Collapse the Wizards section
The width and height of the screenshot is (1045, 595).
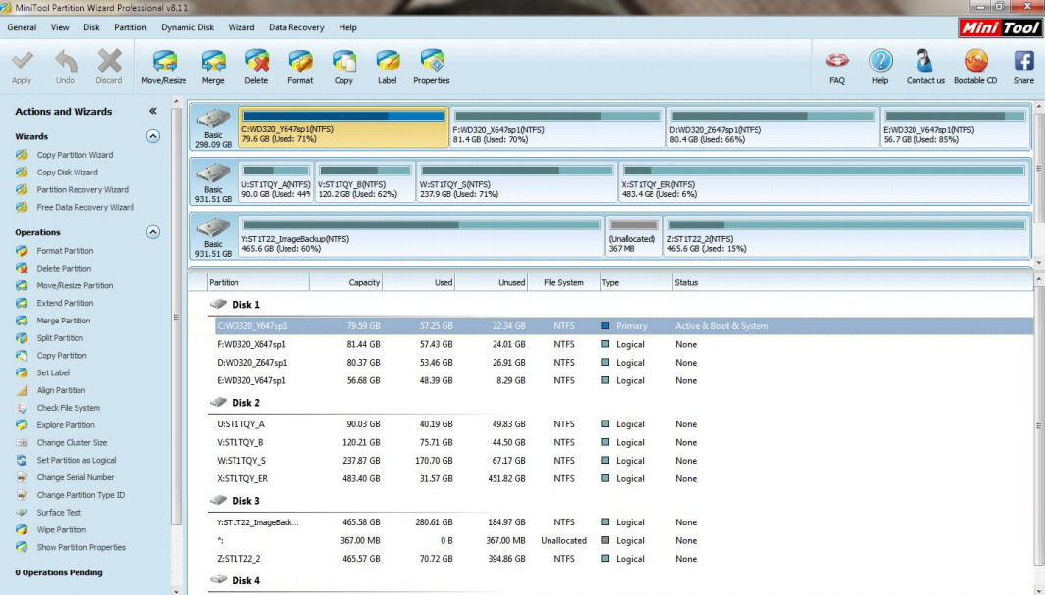click(153, 136)
